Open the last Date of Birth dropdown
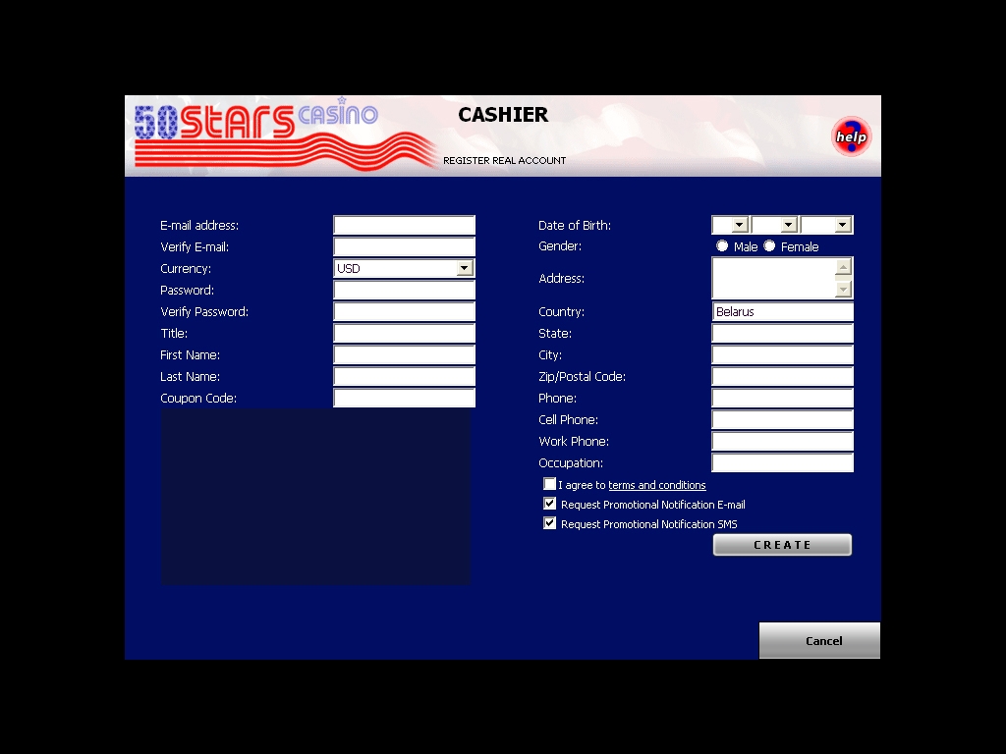The width and height of the screenshot is (1006, 754). tap(842, 225)
